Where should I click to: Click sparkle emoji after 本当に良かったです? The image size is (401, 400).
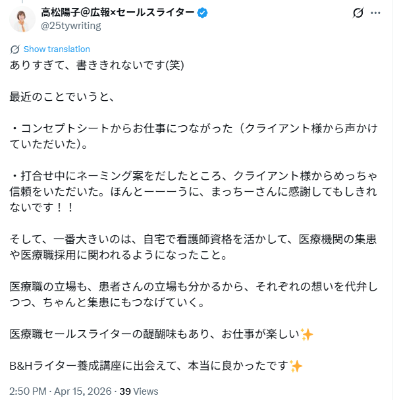pos(296,366)
